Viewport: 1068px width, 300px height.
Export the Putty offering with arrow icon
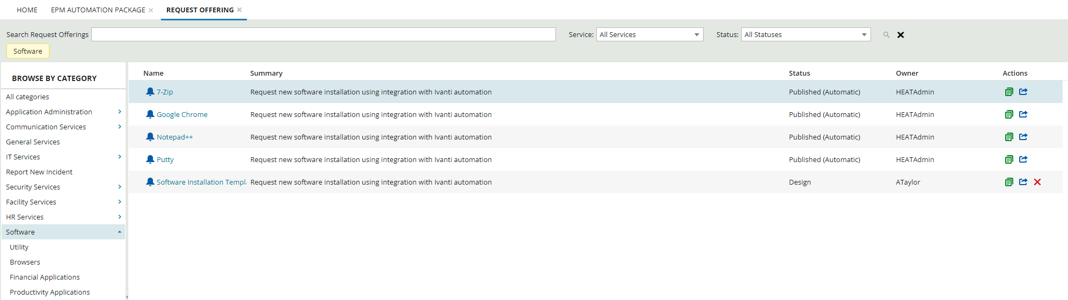point(1023,159)
